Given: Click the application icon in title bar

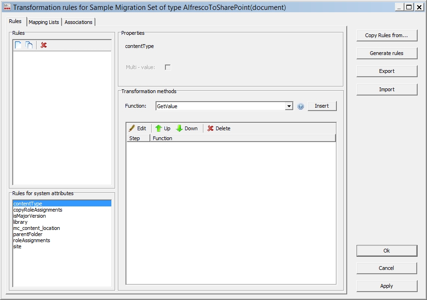Looking at the screenshot, I should 8,7.
